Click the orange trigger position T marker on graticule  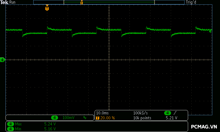point(47,8)
